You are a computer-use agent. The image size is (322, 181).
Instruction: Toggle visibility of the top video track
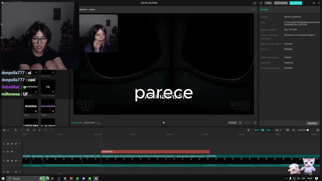point(12,144)
